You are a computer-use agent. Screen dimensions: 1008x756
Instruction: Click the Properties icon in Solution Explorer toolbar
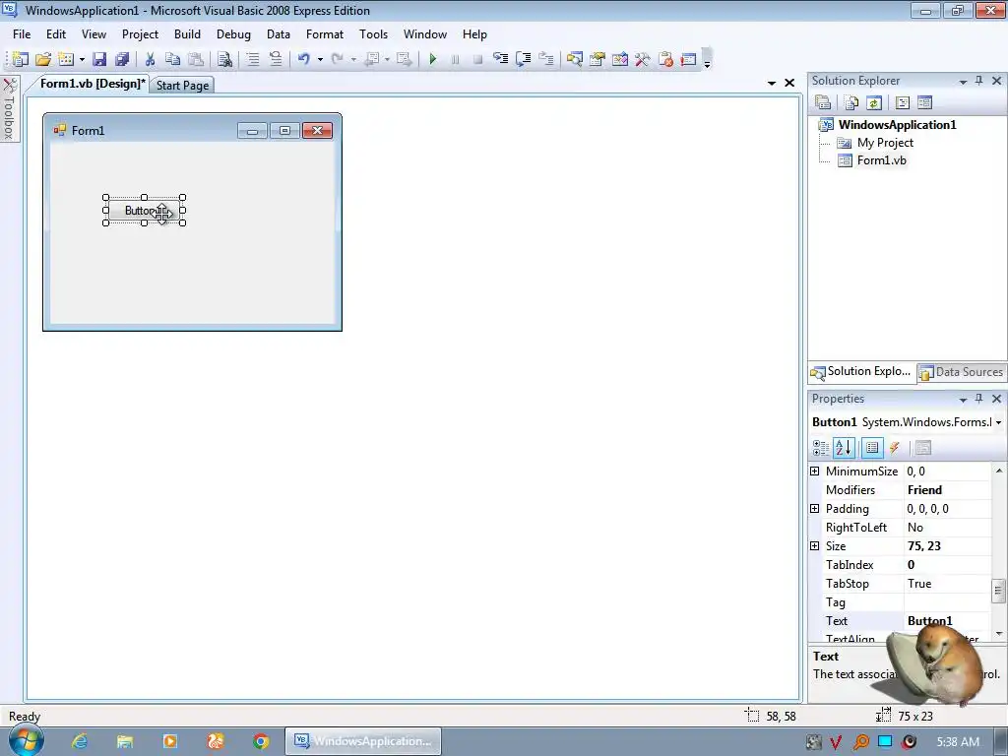click(x=823, y=102)
